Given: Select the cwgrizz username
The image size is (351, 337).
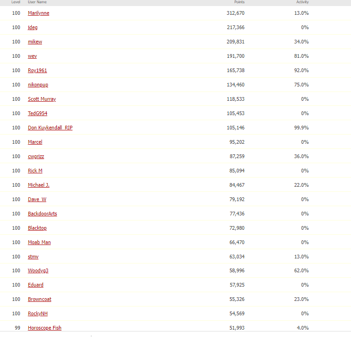Looking at the screenshot, I should (x=36, y=156).
